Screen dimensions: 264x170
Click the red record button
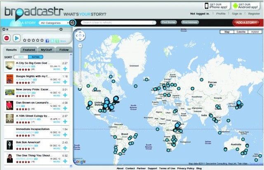7,38
